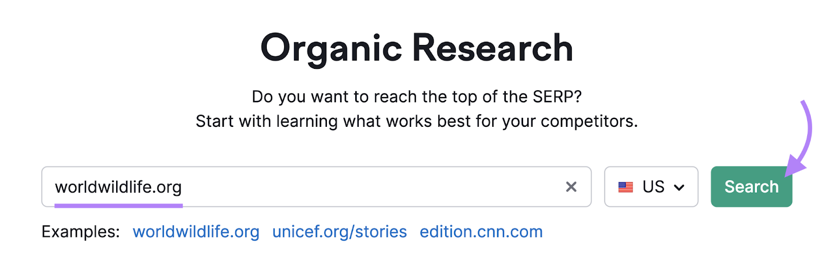This screenshot has height=274, width=837.
Task: Click the word 'Research' in the title
Action: click(x=492, y=48)
